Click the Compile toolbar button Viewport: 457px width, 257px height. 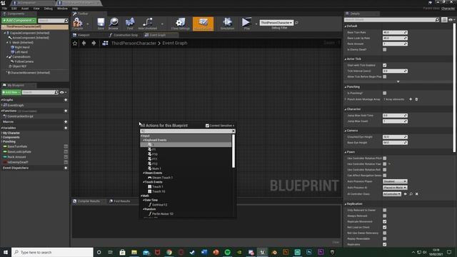coord(78,24)
